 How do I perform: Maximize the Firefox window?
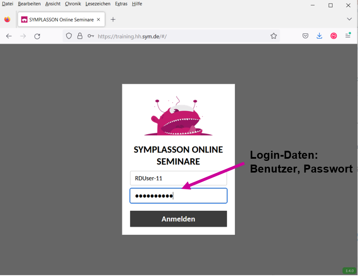[x=330, y=5]
